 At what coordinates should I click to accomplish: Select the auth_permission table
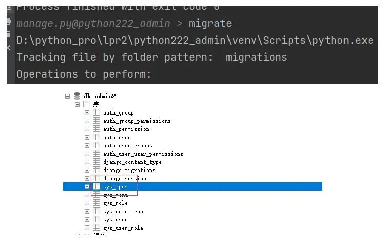click(x=126, y=129)
